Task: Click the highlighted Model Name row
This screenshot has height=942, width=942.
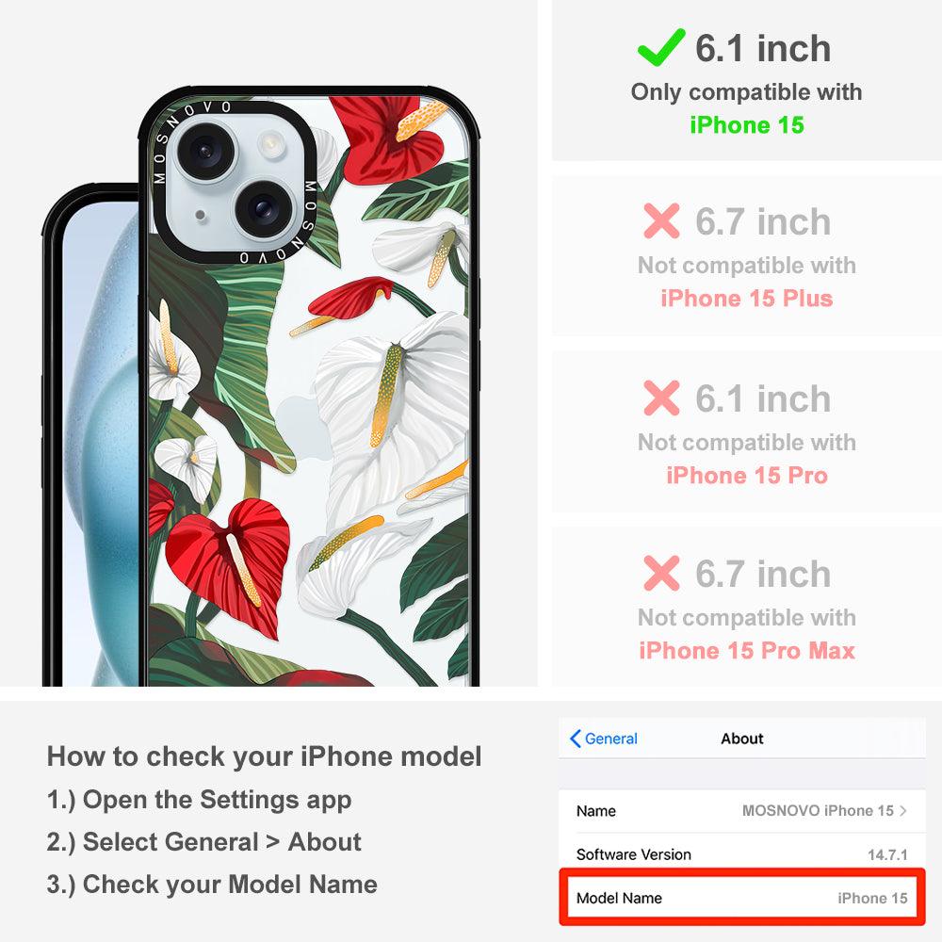Action: coord(742,898)
